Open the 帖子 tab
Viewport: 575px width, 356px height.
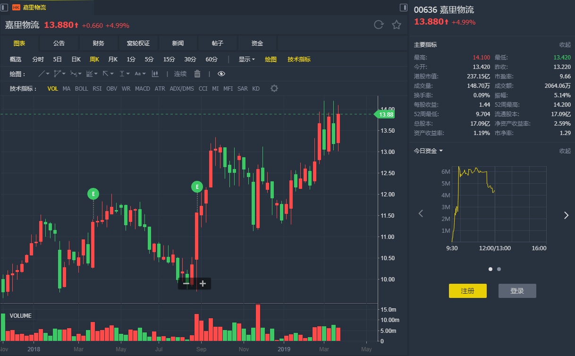[218, 43]
